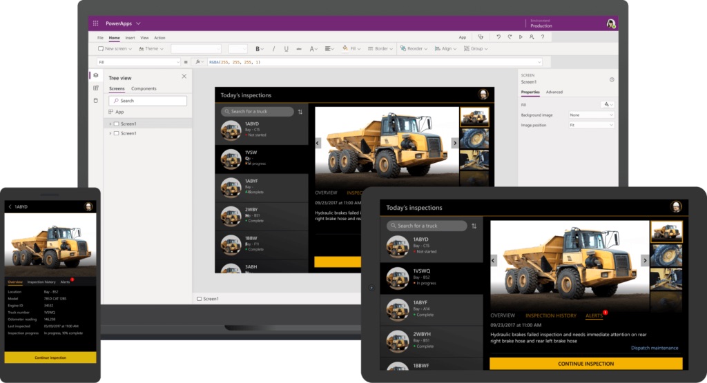Click next image arrow on laptop canvas
The image size is (707, 383).
tap(455, 143)
